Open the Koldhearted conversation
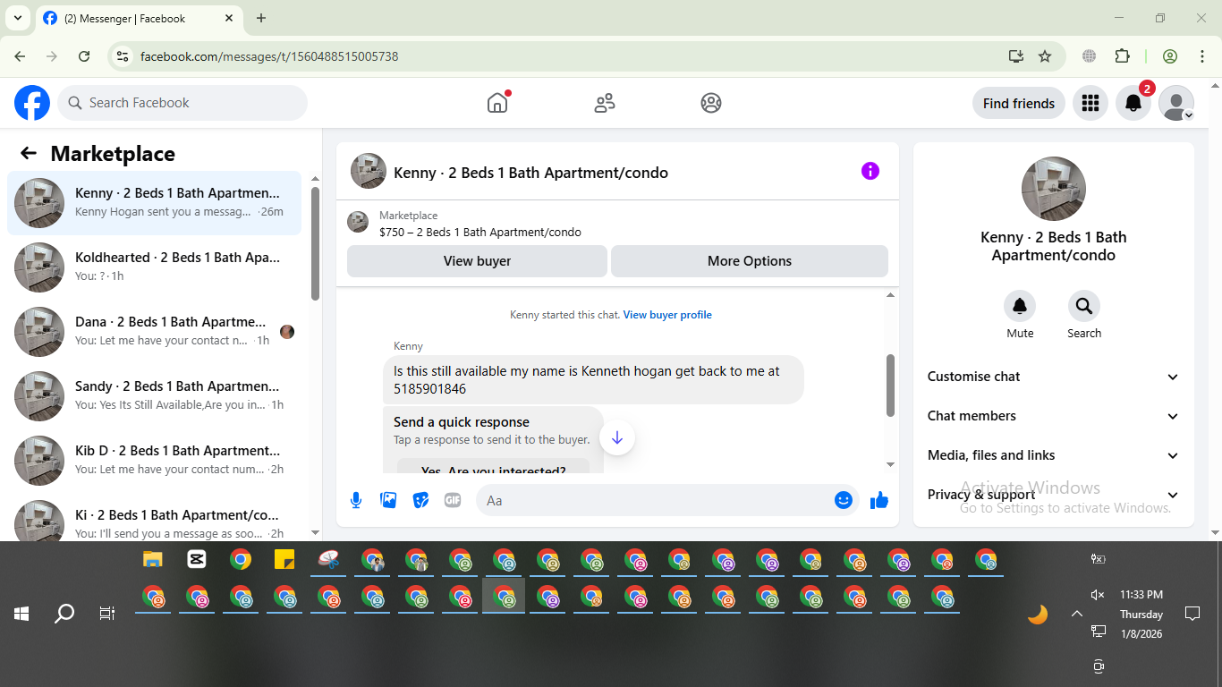Screen dimensions: 1222x687 point(155,267)
